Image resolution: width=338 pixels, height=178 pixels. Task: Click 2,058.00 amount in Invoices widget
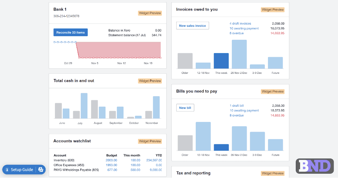pyautogui.click(x=278, y=24)
